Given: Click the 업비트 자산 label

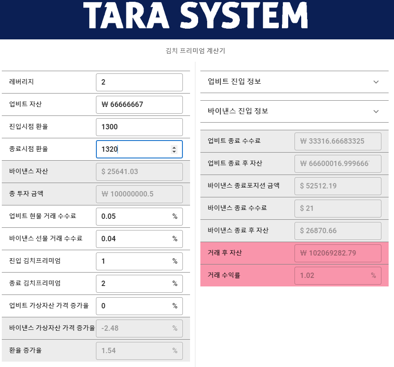Looking at the screenshot, I should tap(26, 104).
